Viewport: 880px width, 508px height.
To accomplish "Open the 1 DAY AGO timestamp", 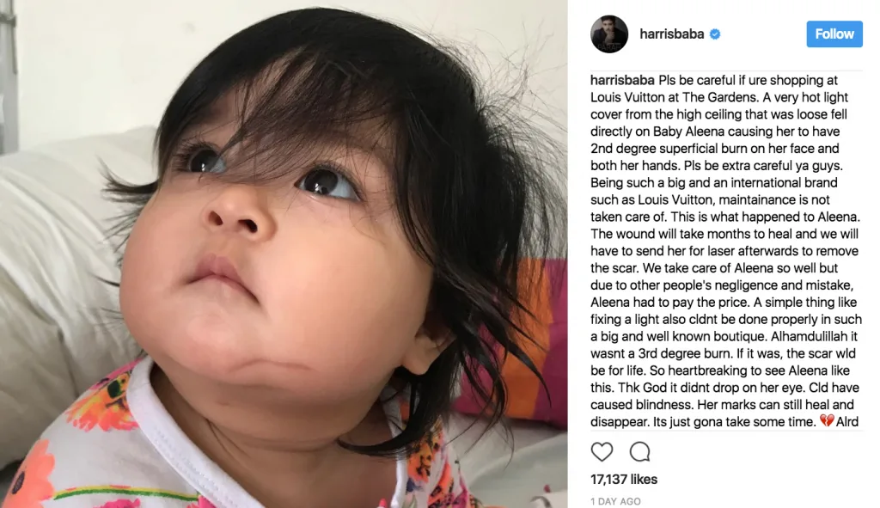I will [x=615, y=501].
